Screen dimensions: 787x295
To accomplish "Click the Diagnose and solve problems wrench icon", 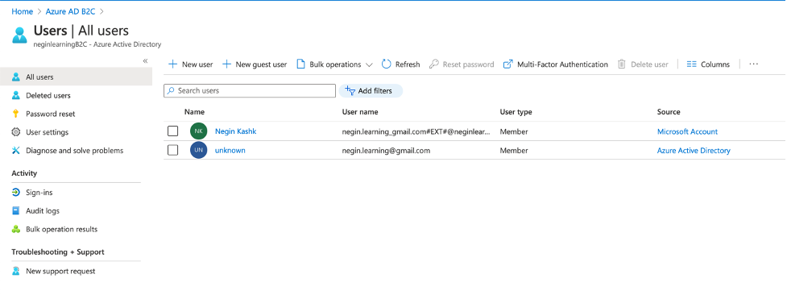I will point(16,151).
